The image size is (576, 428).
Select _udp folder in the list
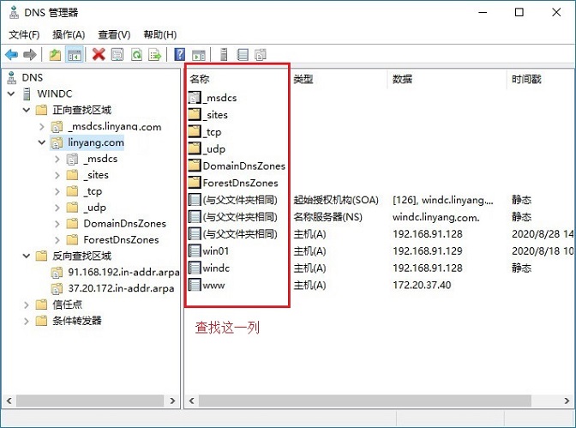[x=213, y=148]
